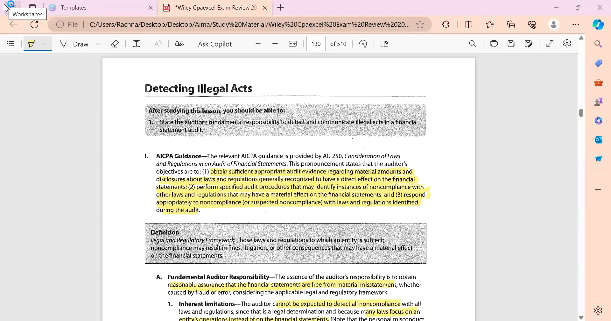Open the user profile menu
This screenshot has height=321, width=611.
pyautogui.click(x=554, y=25)
